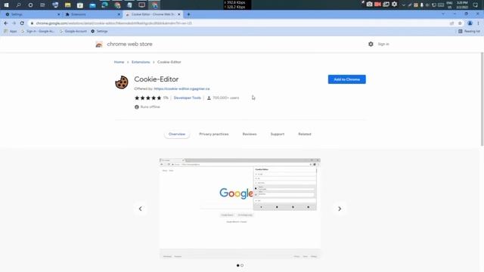484x272 pixels.
Task: Switch to the Settings browser tab
Action: (x=31, y=14)
